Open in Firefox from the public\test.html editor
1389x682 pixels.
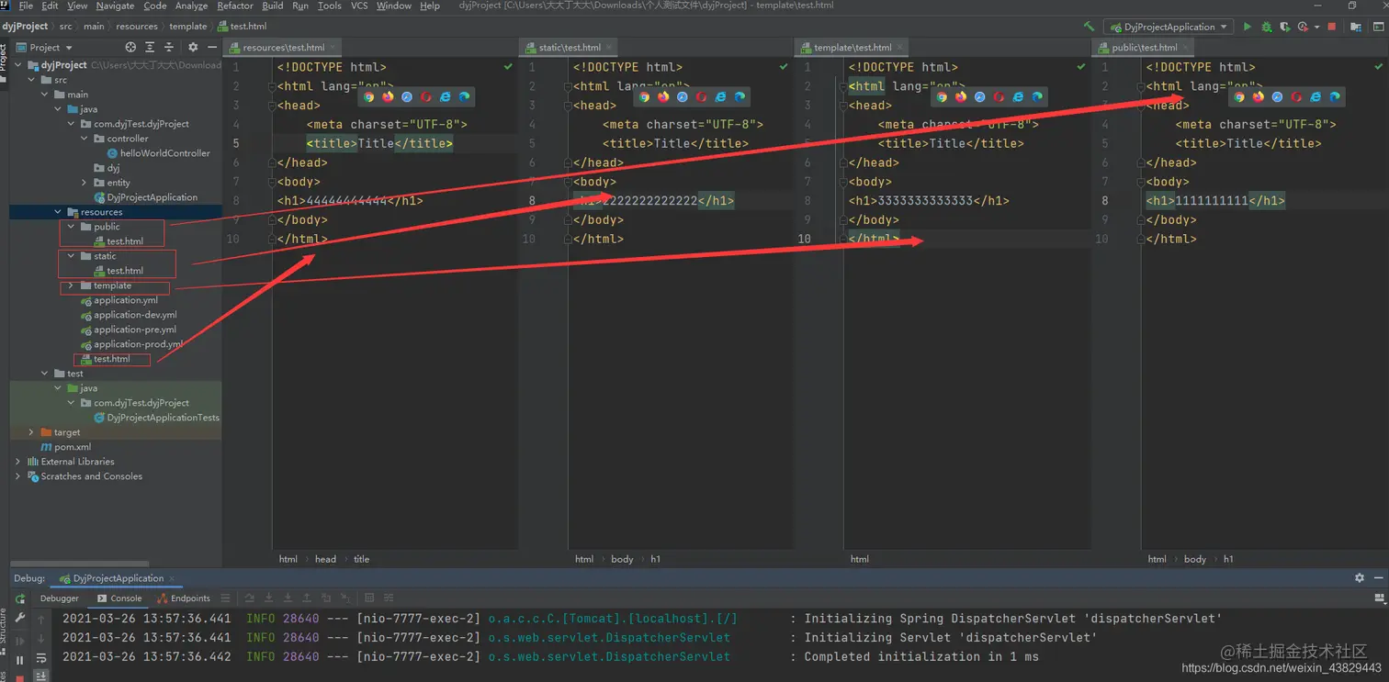[1258, 96]
